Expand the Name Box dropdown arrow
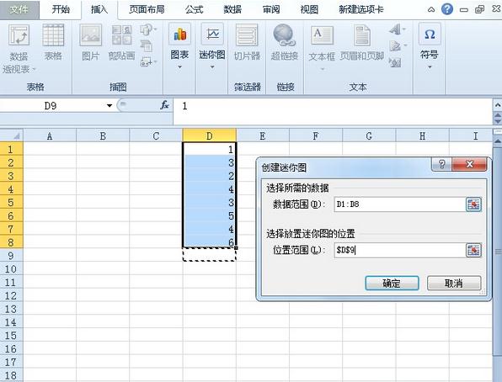The width and height of the screenshot is (502, 382). pyautogui.click(x=109, y=105)
